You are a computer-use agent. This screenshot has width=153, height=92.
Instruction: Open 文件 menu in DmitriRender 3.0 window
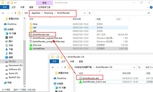(x=54, y=61)
